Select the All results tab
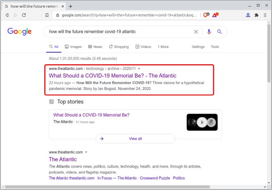The height and width of the screenshot is (190, 272). click(x=54, y=47)
